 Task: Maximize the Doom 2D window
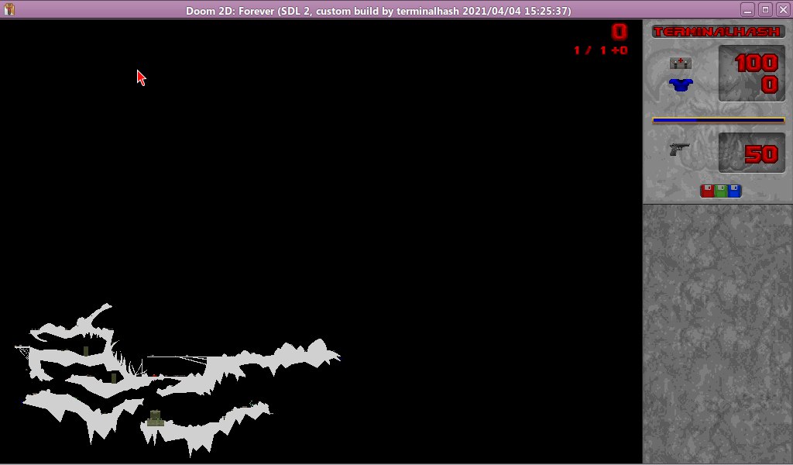765,9
